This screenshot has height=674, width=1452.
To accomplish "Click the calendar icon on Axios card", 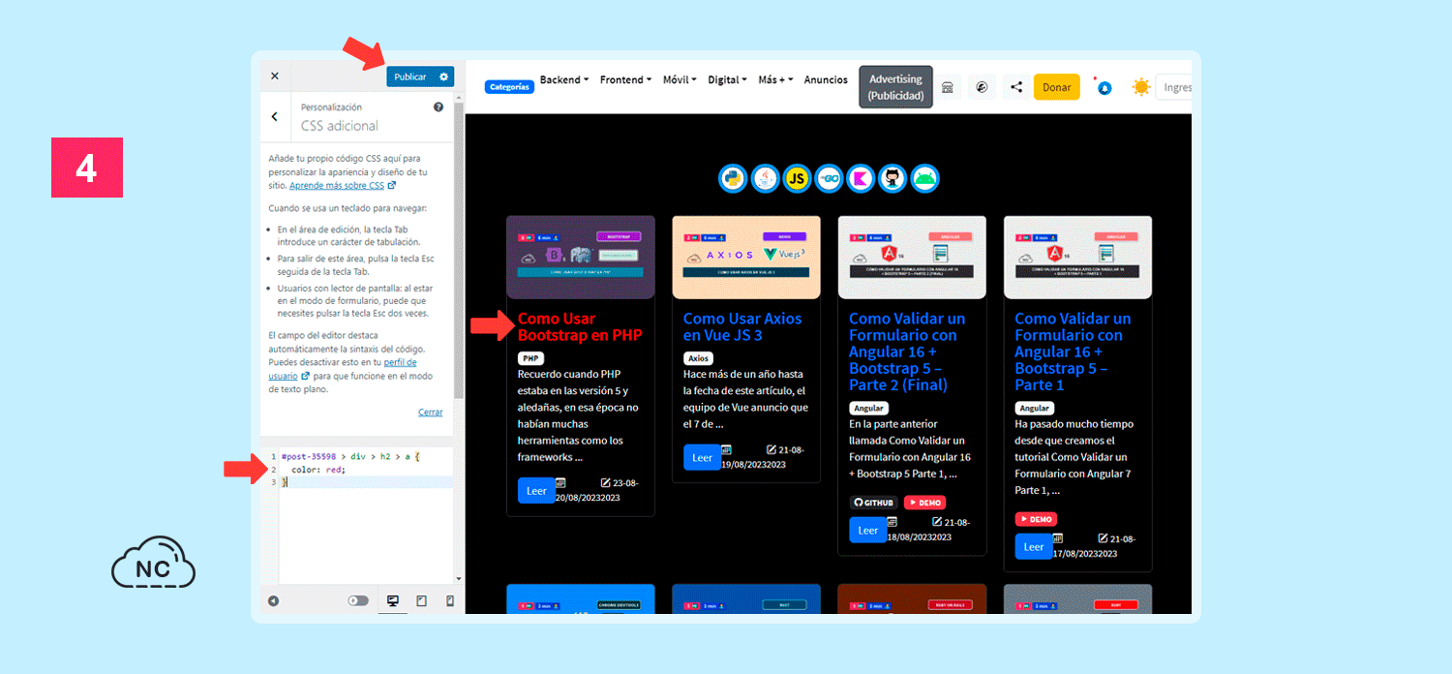I will pos(726,449).
